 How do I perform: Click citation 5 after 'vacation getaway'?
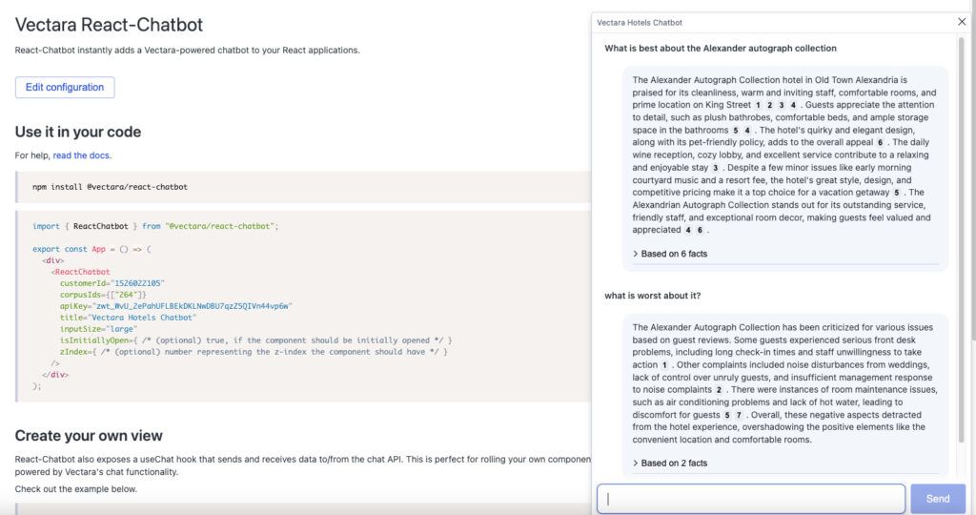click(x=897, y=193)
